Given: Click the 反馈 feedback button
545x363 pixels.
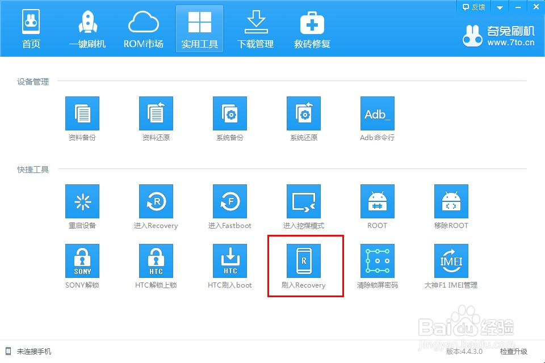Looking at the screenshot, I should point(473,7).
